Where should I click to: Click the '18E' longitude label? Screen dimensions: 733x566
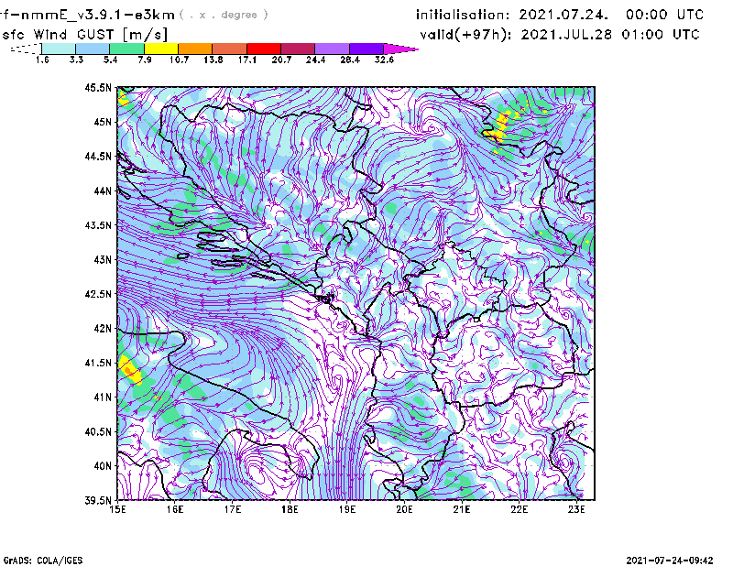(x=290, y=509)
